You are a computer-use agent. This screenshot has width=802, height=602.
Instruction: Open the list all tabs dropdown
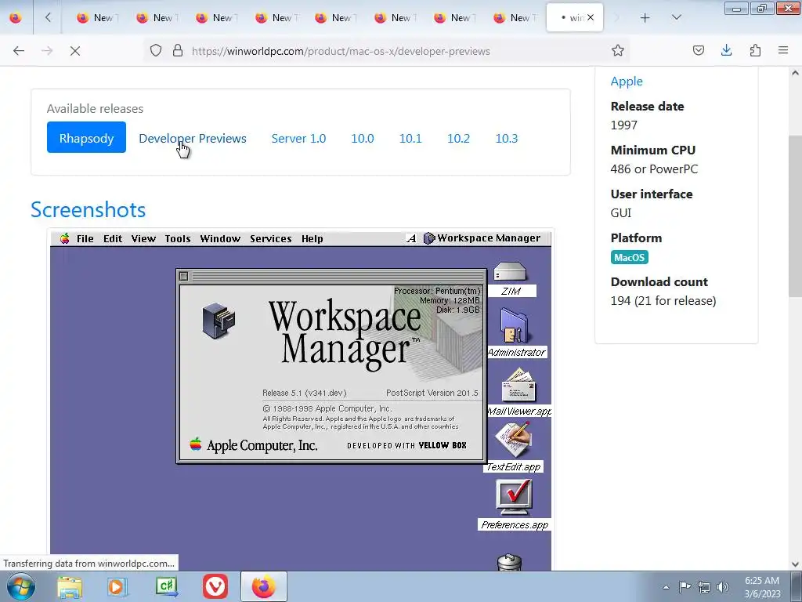point(676,17)
